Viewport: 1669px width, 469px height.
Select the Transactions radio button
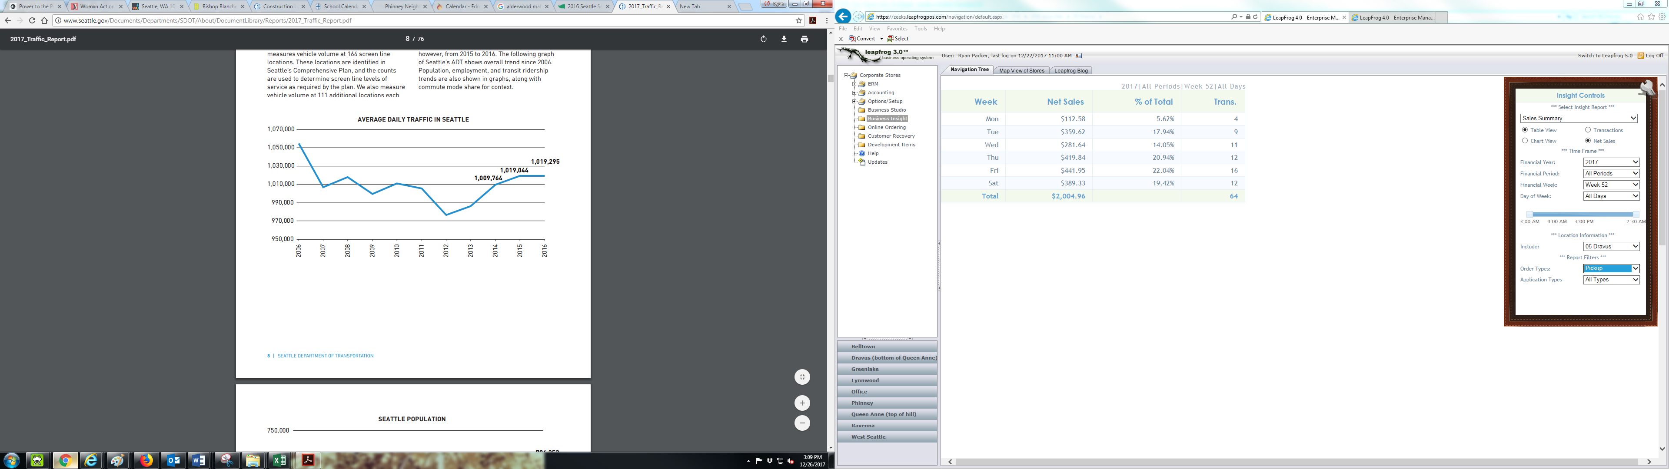pyautogui.click(x=1588, y=130)
